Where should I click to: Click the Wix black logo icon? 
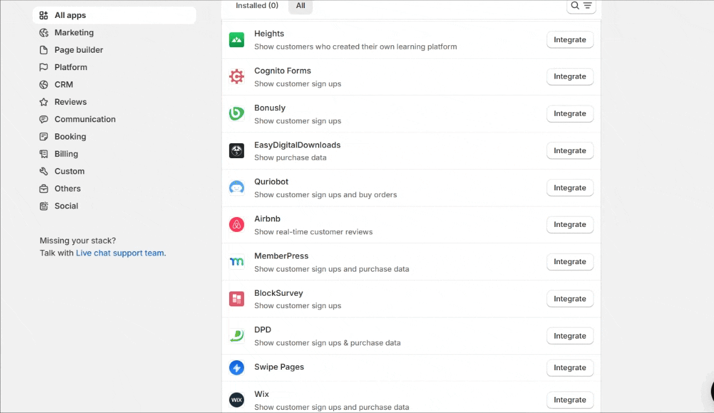pos(237,400)
